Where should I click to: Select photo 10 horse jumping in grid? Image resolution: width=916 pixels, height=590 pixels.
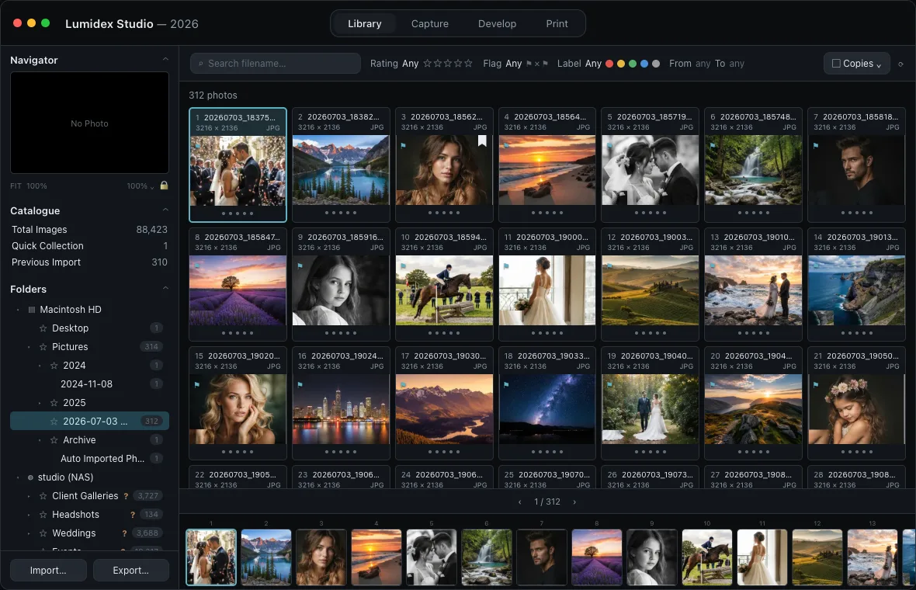[x=444, y=284]
